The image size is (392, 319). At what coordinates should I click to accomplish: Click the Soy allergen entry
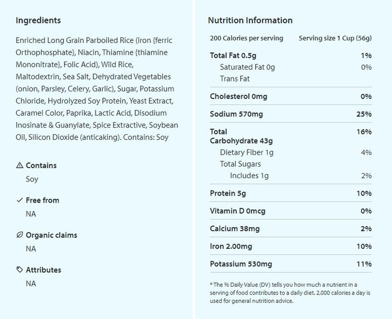pos(32,179)
